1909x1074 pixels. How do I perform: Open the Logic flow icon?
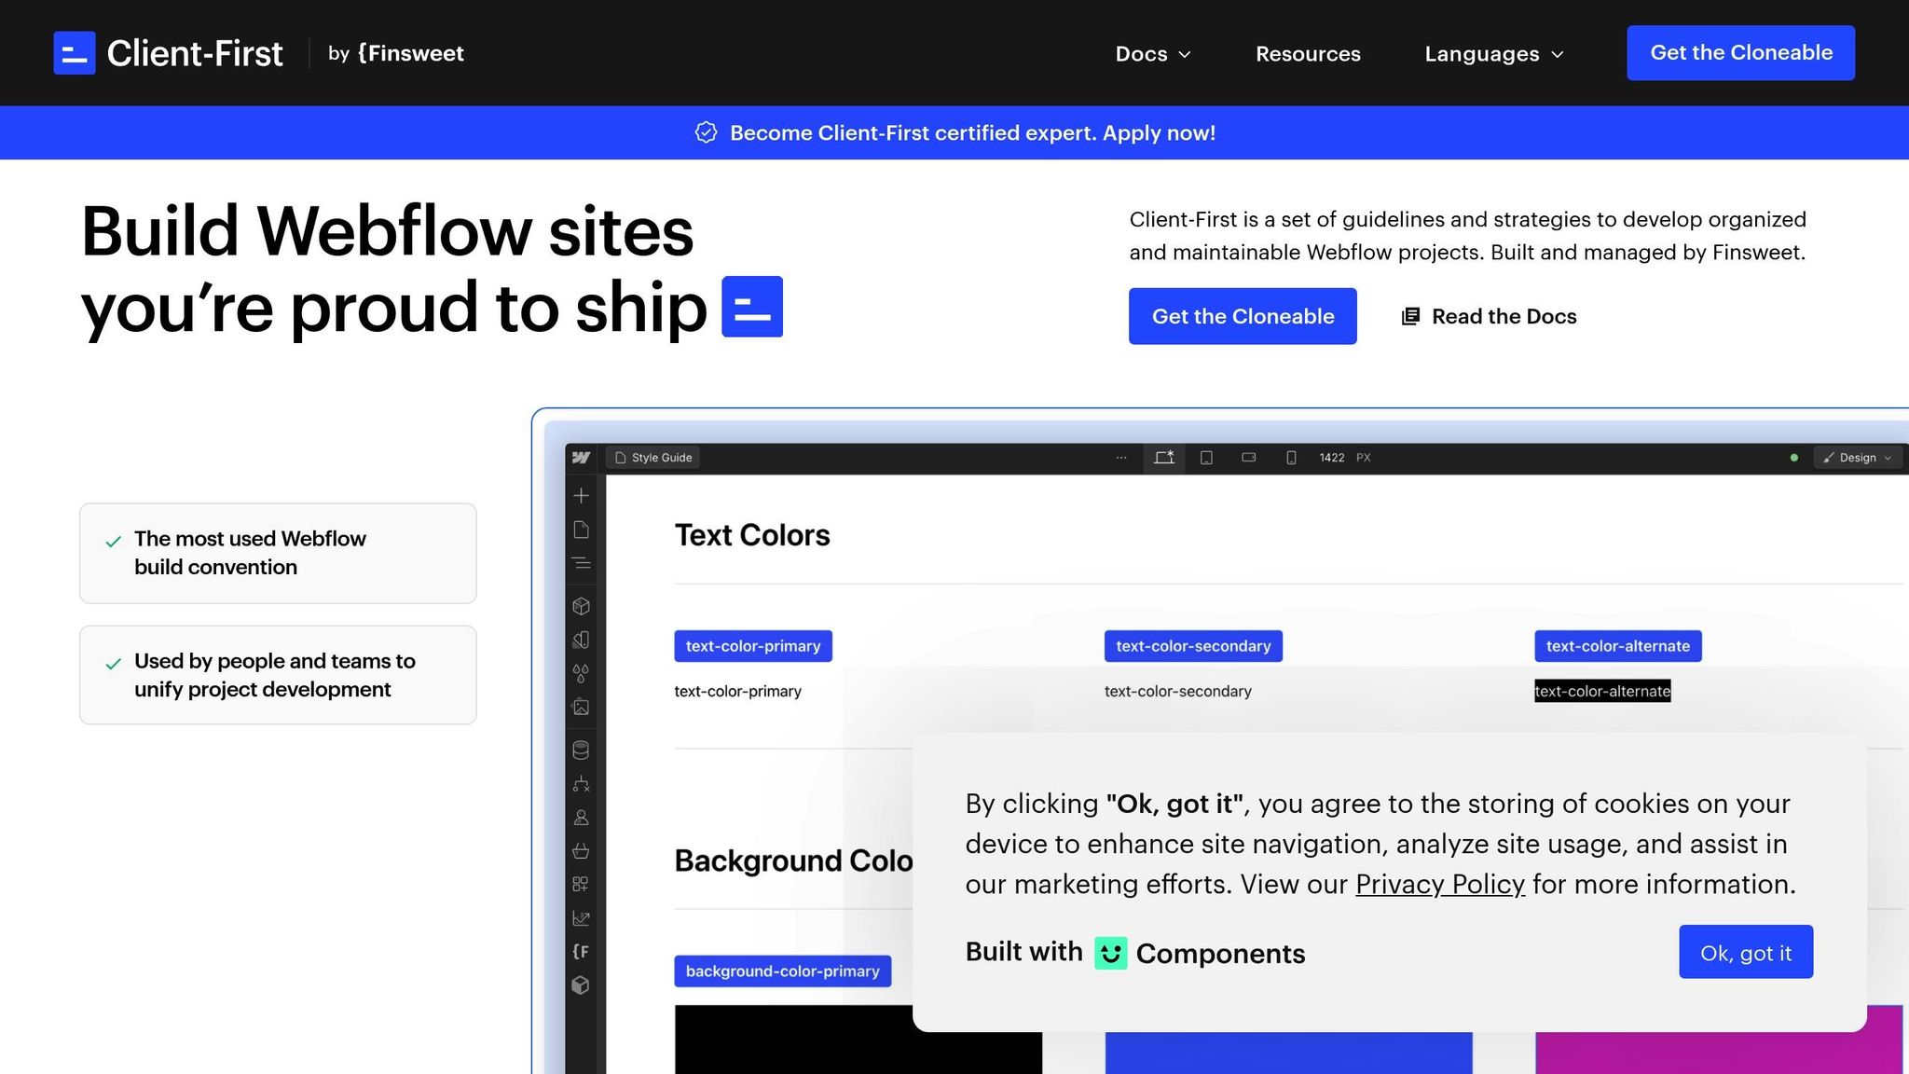pyautogui.click(x=581, y=783)
